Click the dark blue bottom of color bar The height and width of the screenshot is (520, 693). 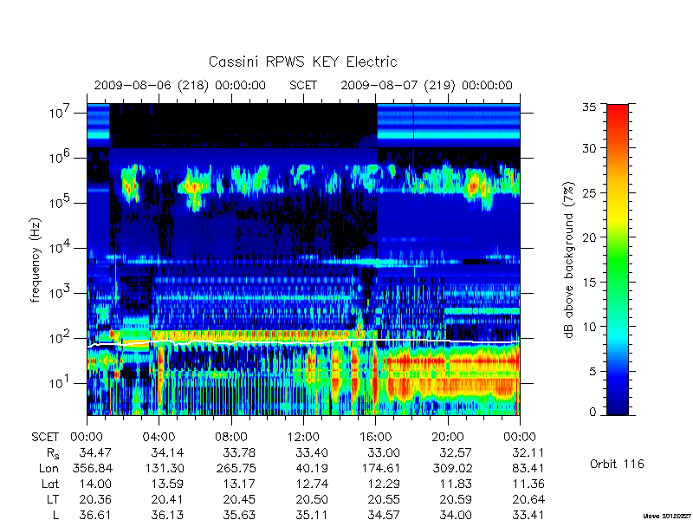point(618,405)
